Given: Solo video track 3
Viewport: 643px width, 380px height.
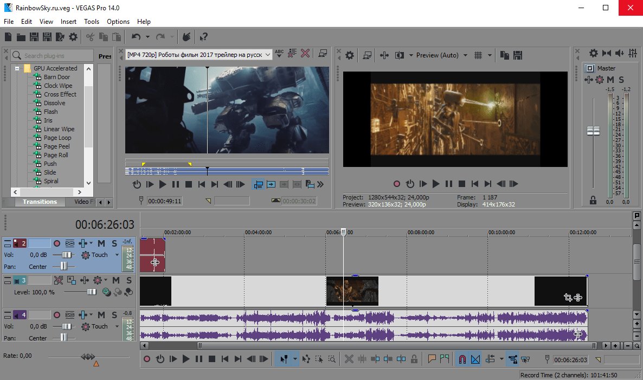Looking at the screenshot, I should click(129, 280).
